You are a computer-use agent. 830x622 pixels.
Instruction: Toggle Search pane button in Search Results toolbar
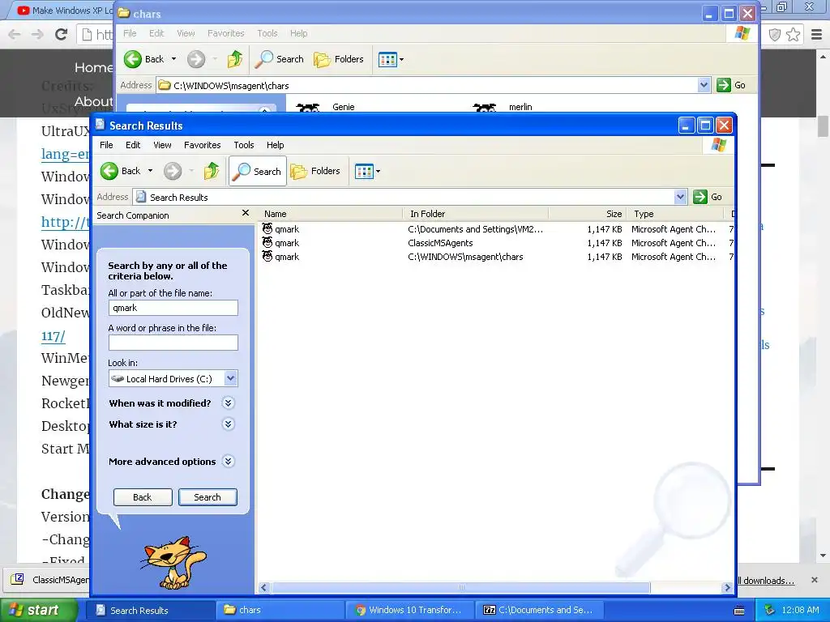[258, 171]
